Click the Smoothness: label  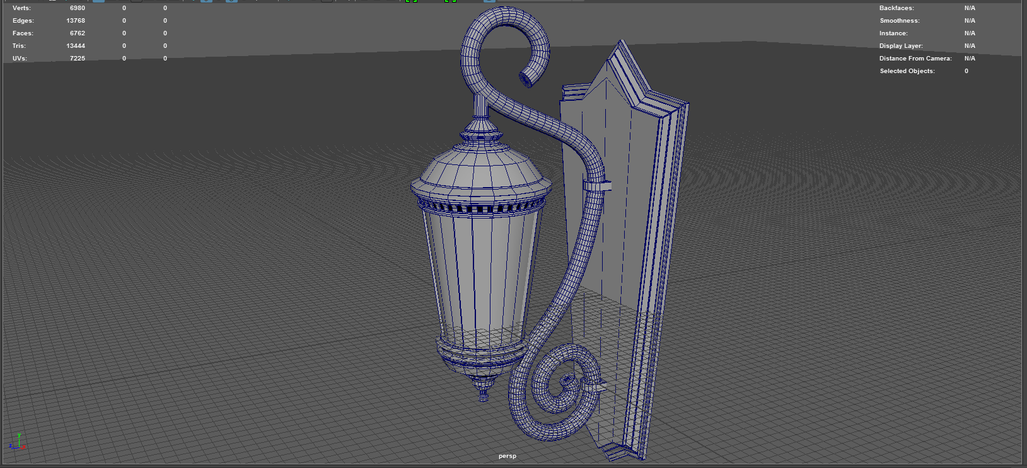coord(900,21)
